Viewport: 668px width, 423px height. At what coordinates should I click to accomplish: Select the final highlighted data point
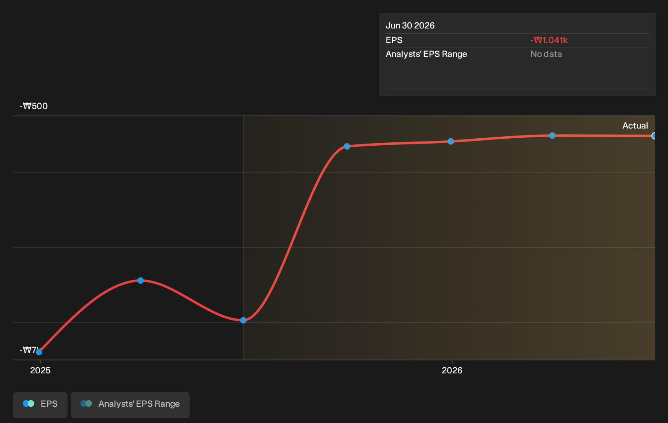click(653, 136)
